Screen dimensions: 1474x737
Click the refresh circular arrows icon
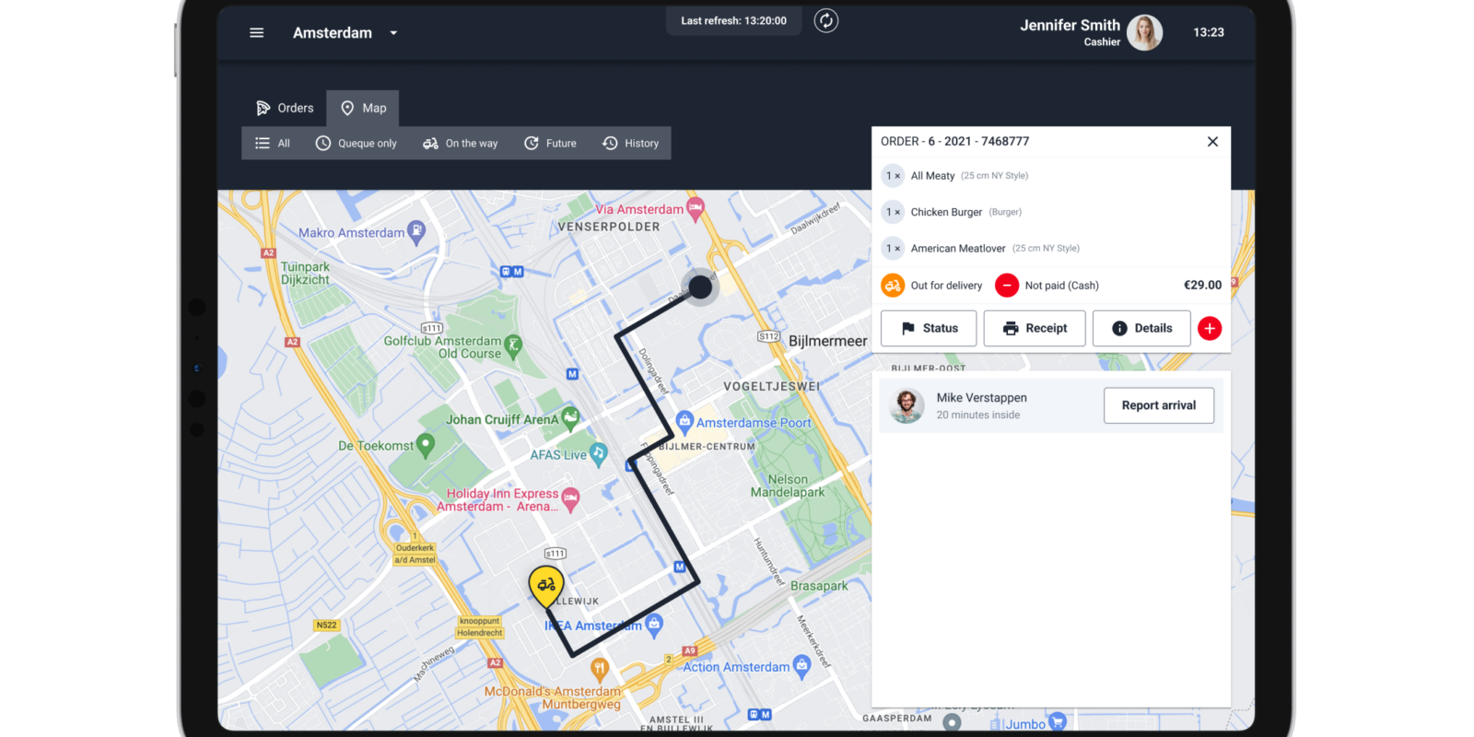point(826,21)
